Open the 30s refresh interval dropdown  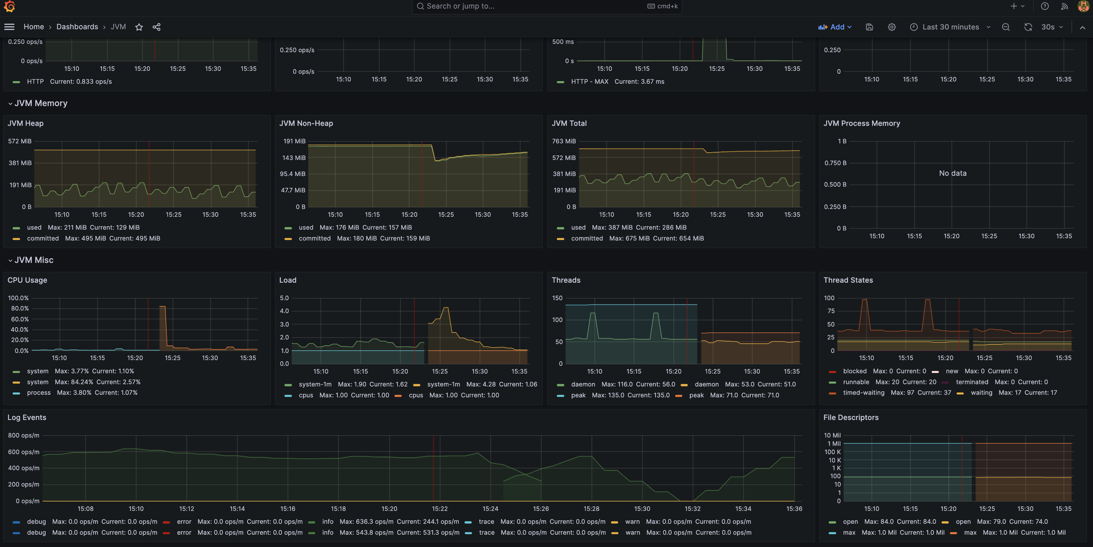click(x=1052, y=27)
